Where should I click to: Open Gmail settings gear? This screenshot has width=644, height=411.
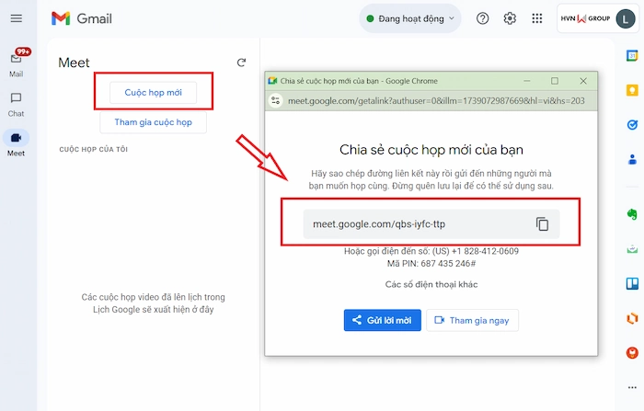tap(510, 18)
